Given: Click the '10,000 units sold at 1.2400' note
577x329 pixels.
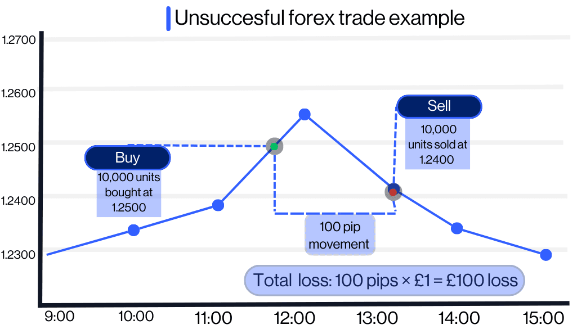Looking at the screenshot, I should point(437,144).
